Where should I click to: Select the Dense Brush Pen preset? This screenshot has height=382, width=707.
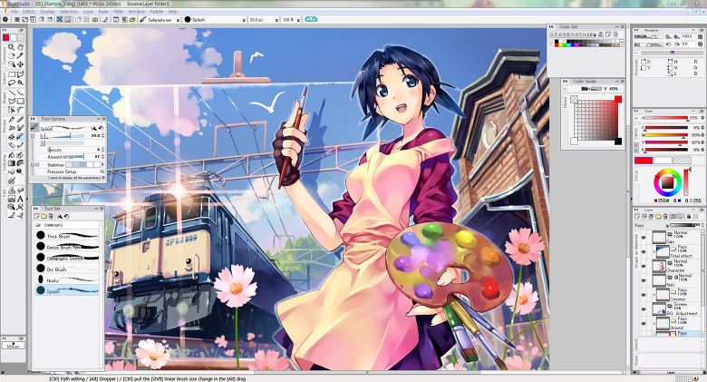pyautogui.click(x=67, y=247)
